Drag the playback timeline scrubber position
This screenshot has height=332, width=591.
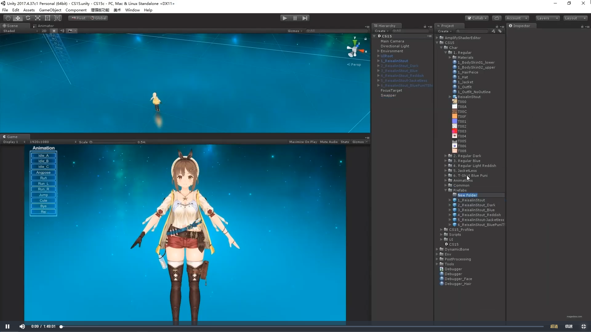(61, 326)
